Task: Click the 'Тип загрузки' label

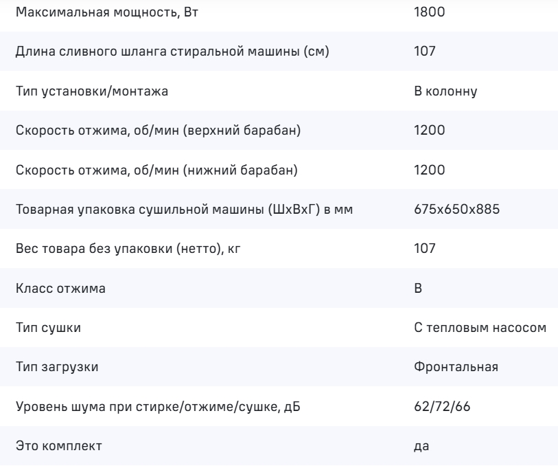Action: point(56,368)
